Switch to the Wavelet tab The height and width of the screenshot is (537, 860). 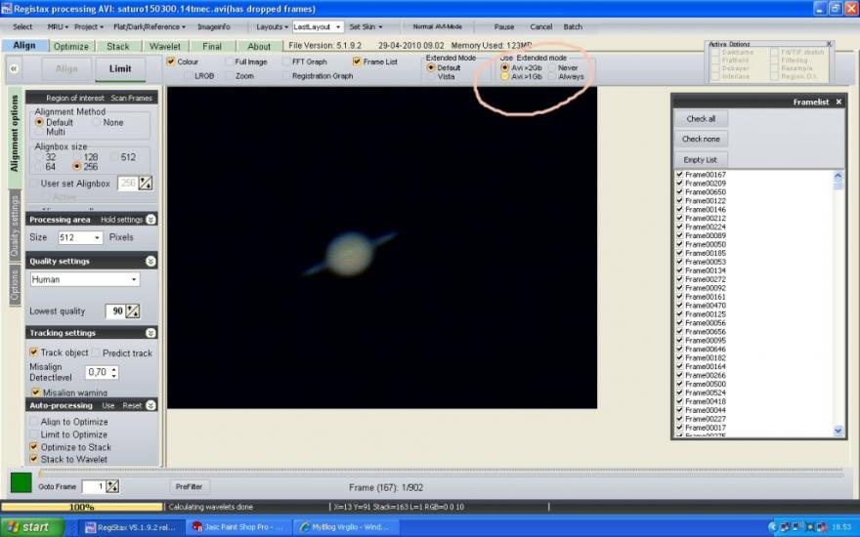[x=165, y=47]
